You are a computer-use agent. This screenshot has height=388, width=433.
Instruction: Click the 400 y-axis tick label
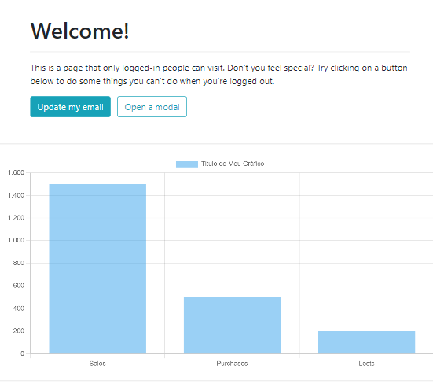point(19,309)
